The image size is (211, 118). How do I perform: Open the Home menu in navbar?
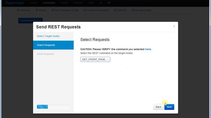click(34, 3)
